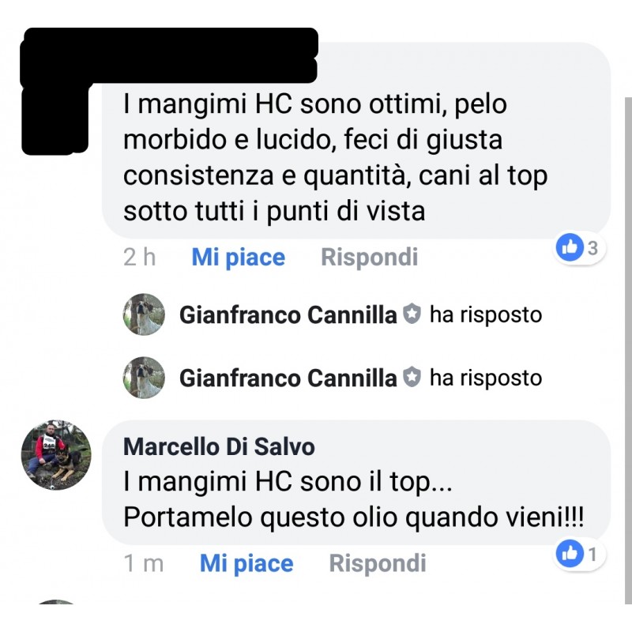Reply to Marcello Di Salvo's comment

click(x=378, y=563)
